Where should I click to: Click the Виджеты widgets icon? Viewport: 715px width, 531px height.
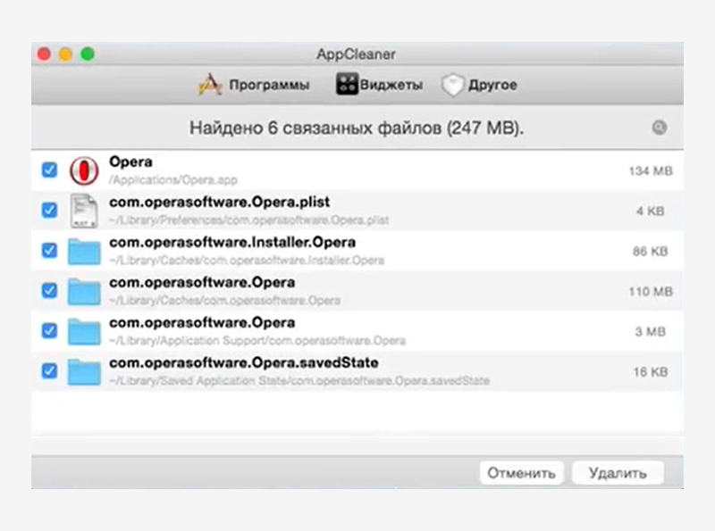(x=347, y=84)
